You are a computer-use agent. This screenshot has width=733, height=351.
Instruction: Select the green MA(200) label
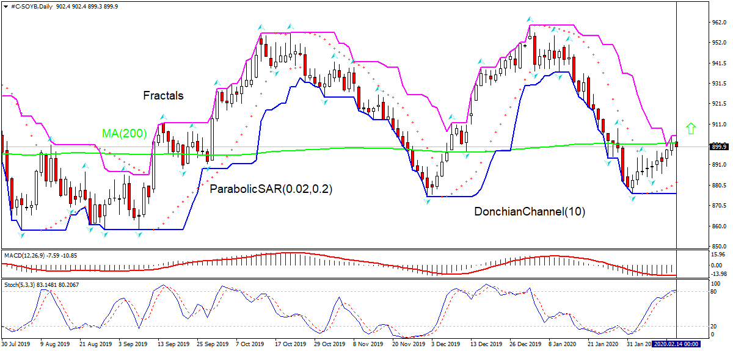(x=124, y=134)
